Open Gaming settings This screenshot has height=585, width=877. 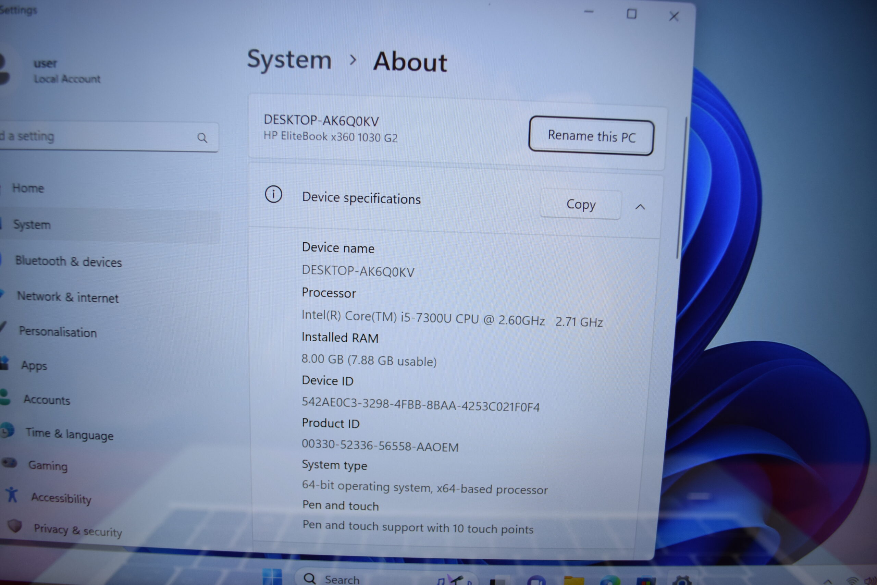pos(48,466)
